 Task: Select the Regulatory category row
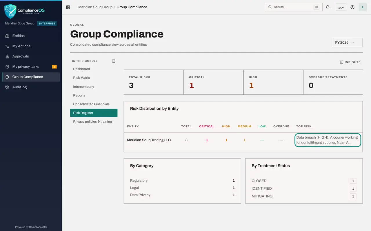click(182, 180)
